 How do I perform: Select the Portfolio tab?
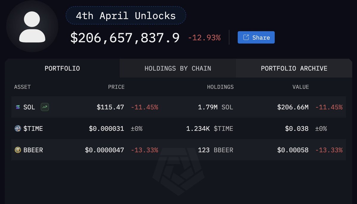62,68
